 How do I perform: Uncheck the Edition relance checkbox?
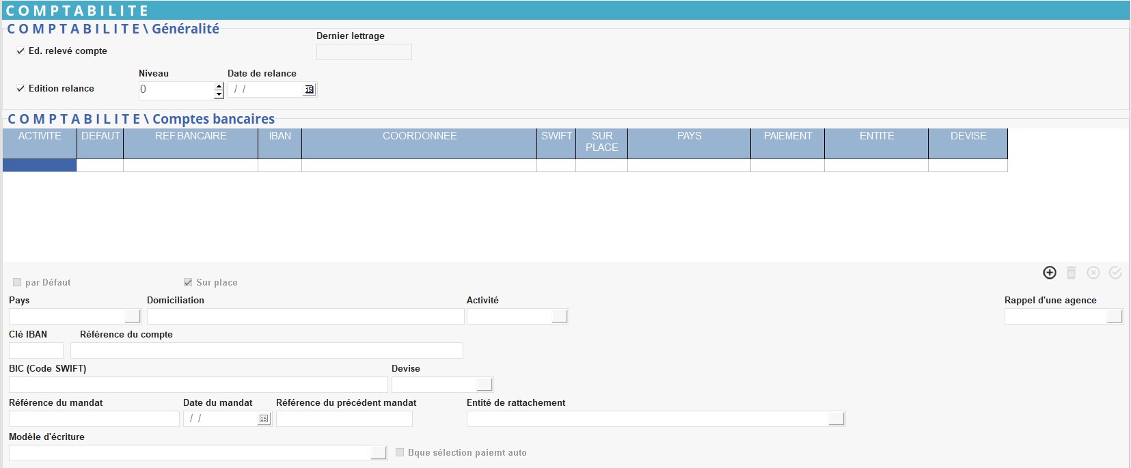(21, 89)
